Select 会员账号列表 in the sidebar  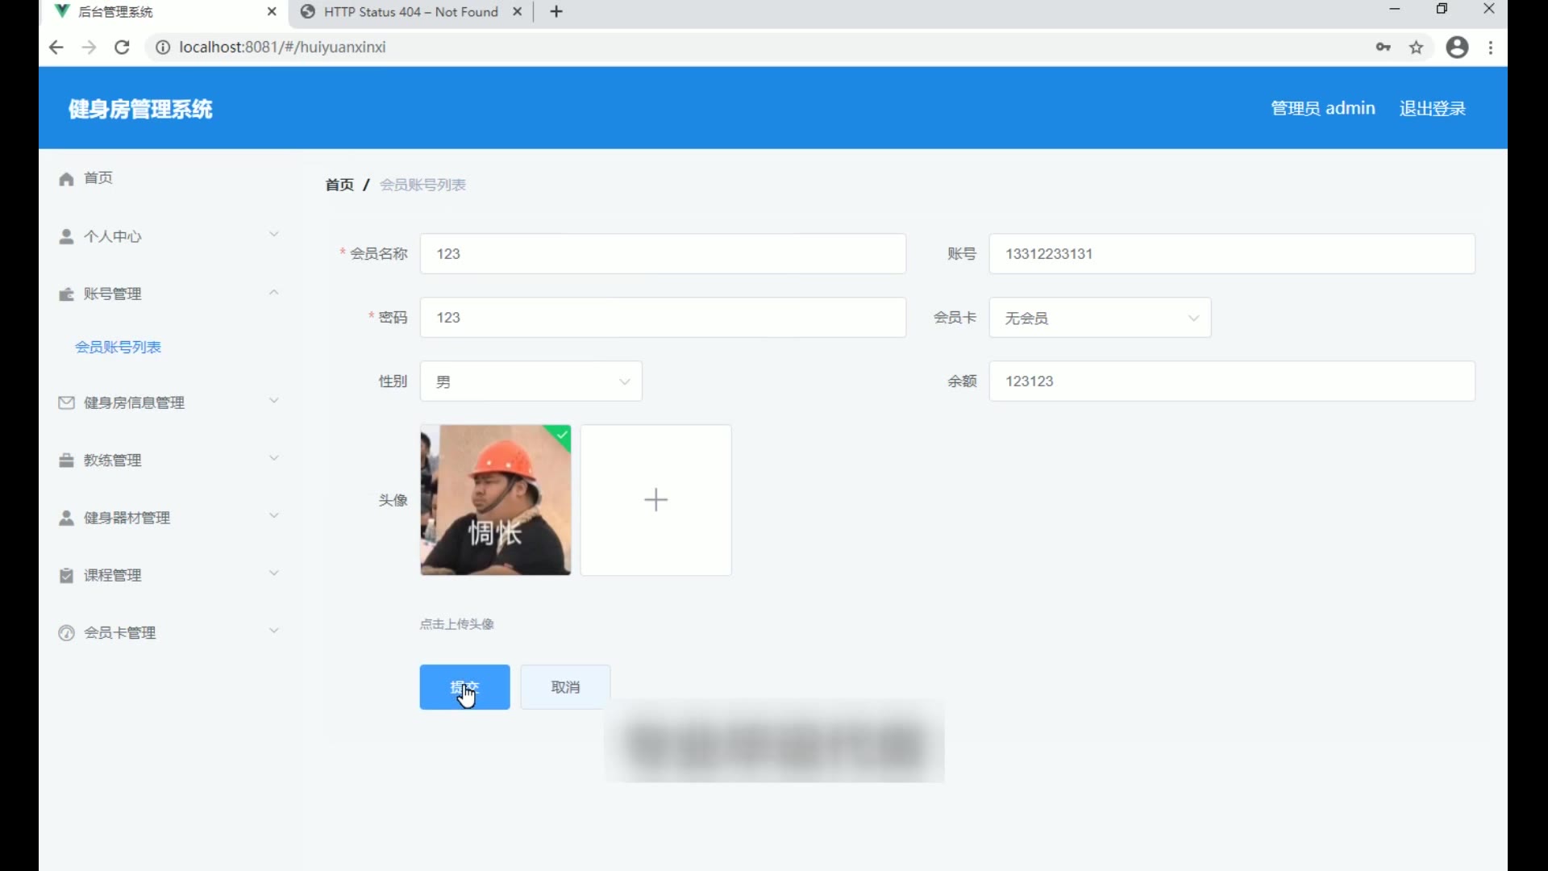pos(118,347)
